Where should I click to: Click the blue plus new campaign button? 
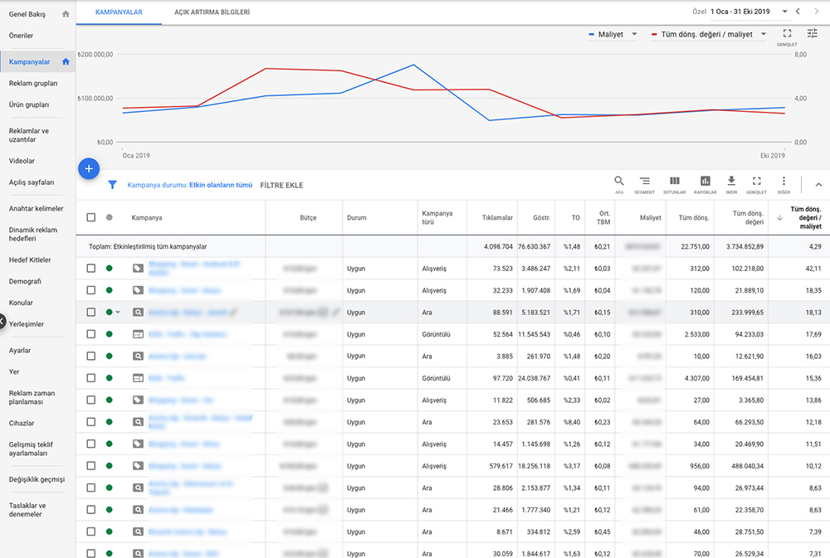point(89,168)
